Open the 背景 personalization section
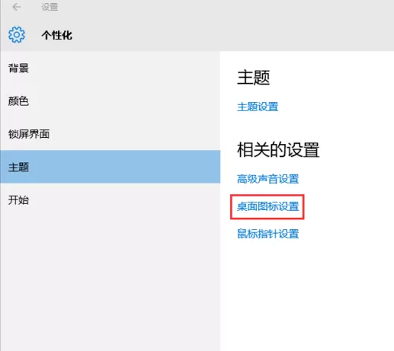The width and height of the screenshot is (394, 351). [110, 68]
